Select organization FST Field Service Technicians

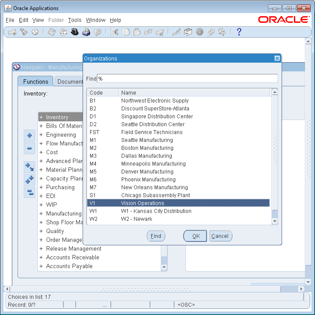click(x=178, y=132)
